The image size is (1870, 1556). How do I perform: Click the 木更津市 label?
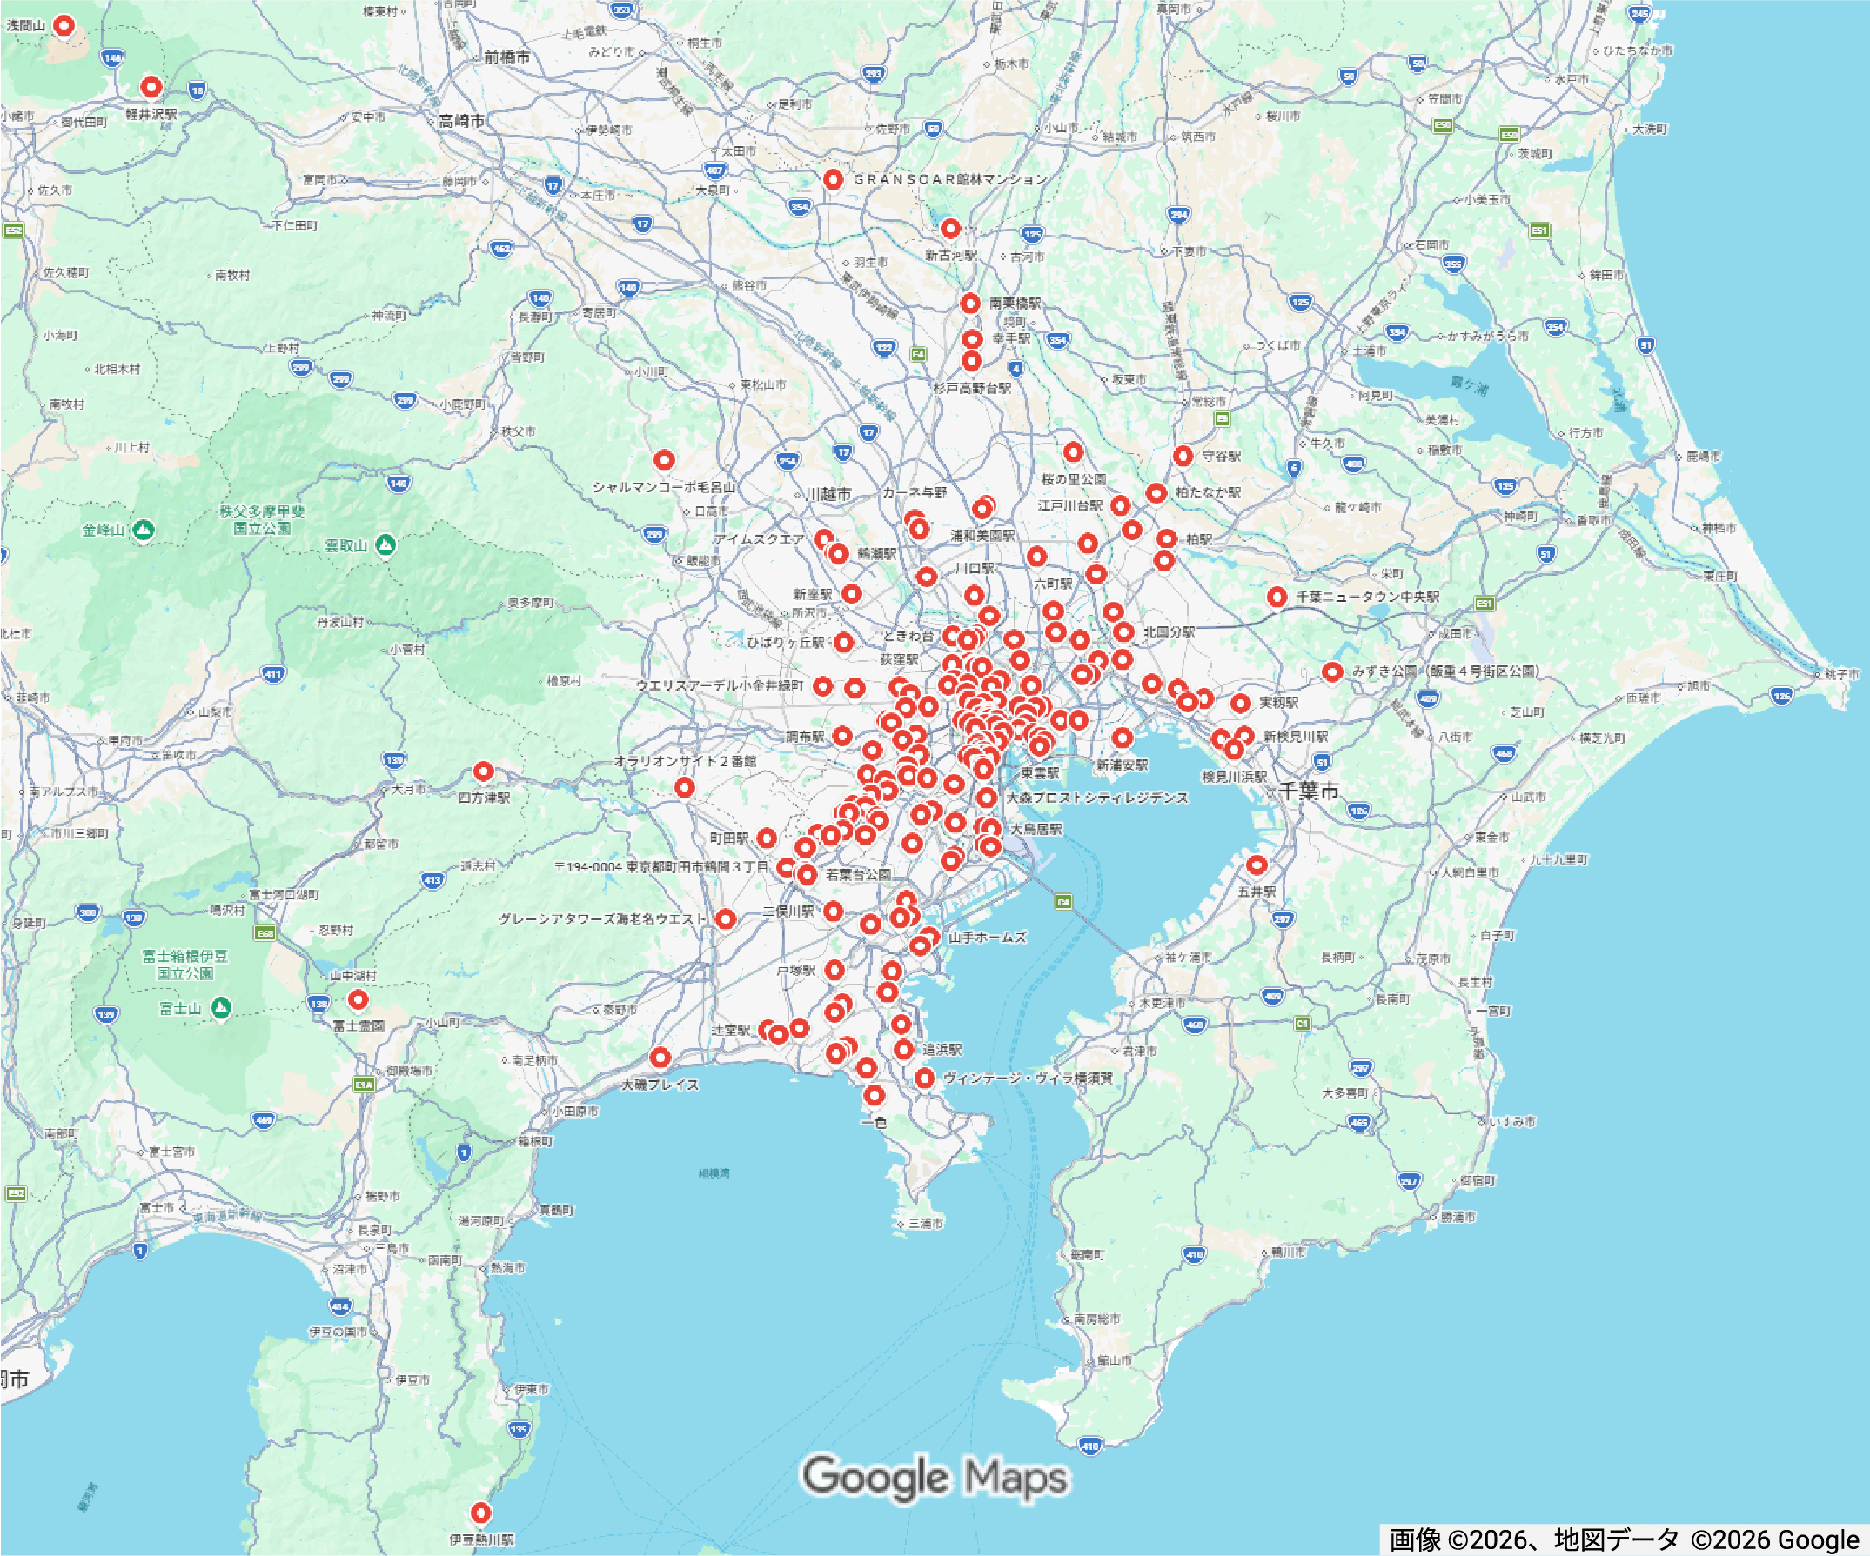[x=1163, y=1002]
